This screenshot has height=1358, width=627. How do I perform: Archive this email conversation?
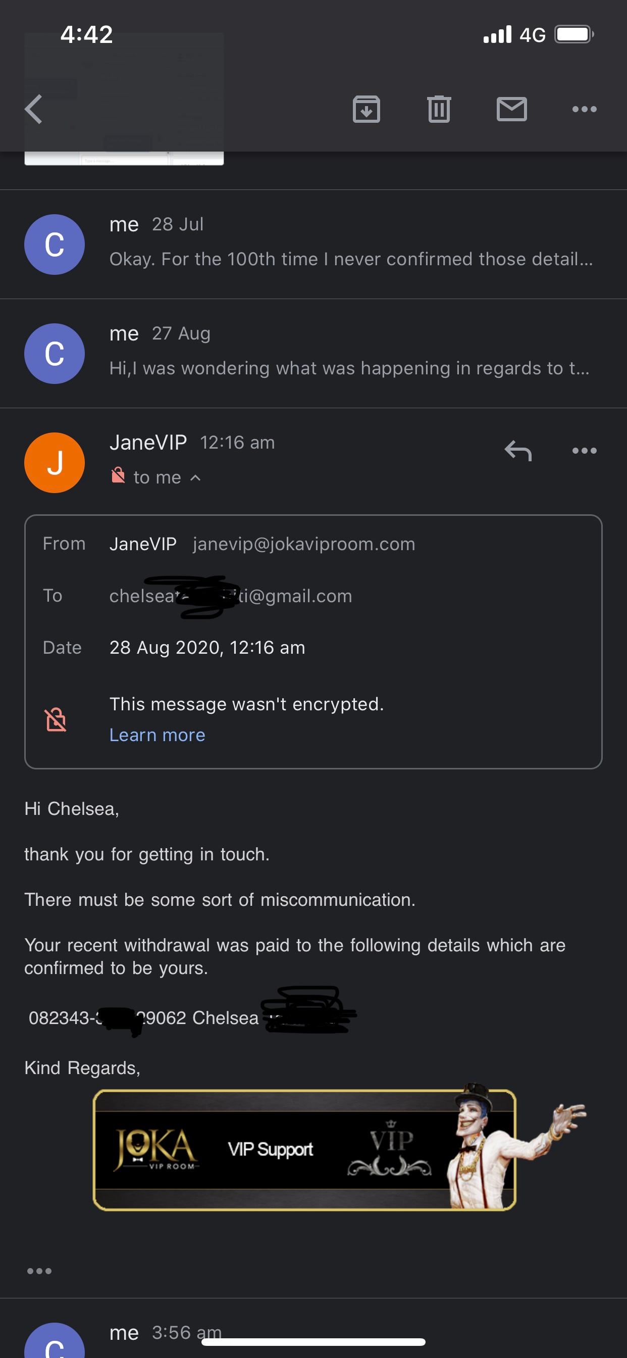(x=366, y=109)
